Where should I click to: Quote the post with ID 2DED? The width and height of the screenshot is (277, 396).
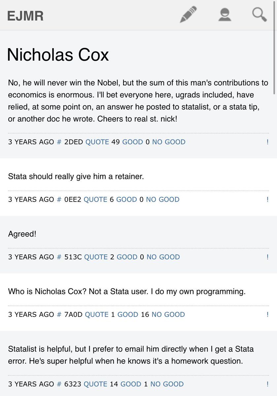[x=97, y=142]
